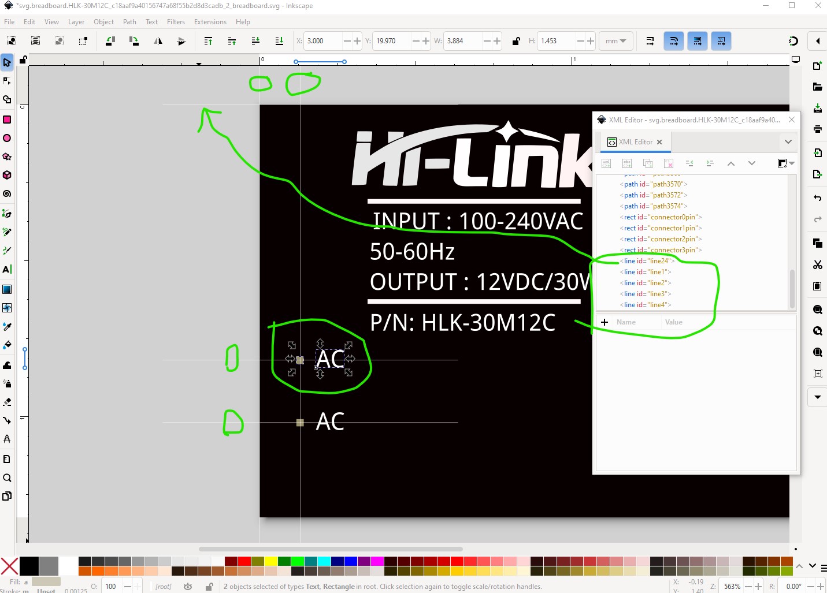Rotate selection 90 degrees clockwise
The width and height of the screenshot is (827, 593).
(x=133, y=41)
